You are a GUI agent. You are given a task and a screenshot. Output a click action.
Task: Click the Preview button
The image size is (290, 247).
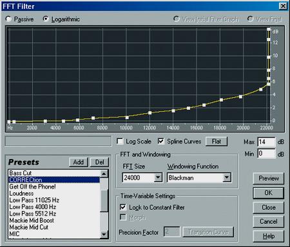pyautogui.click(x=269, y=178)
